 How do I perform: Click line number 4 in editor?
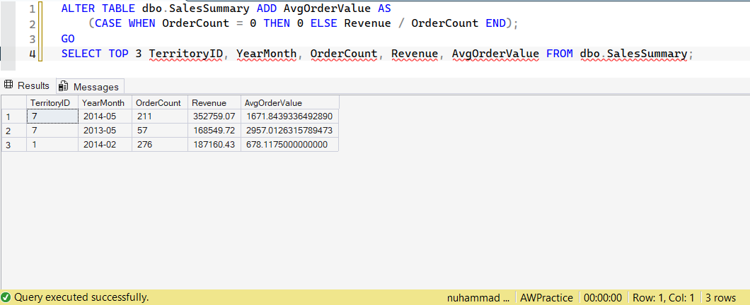32,54
